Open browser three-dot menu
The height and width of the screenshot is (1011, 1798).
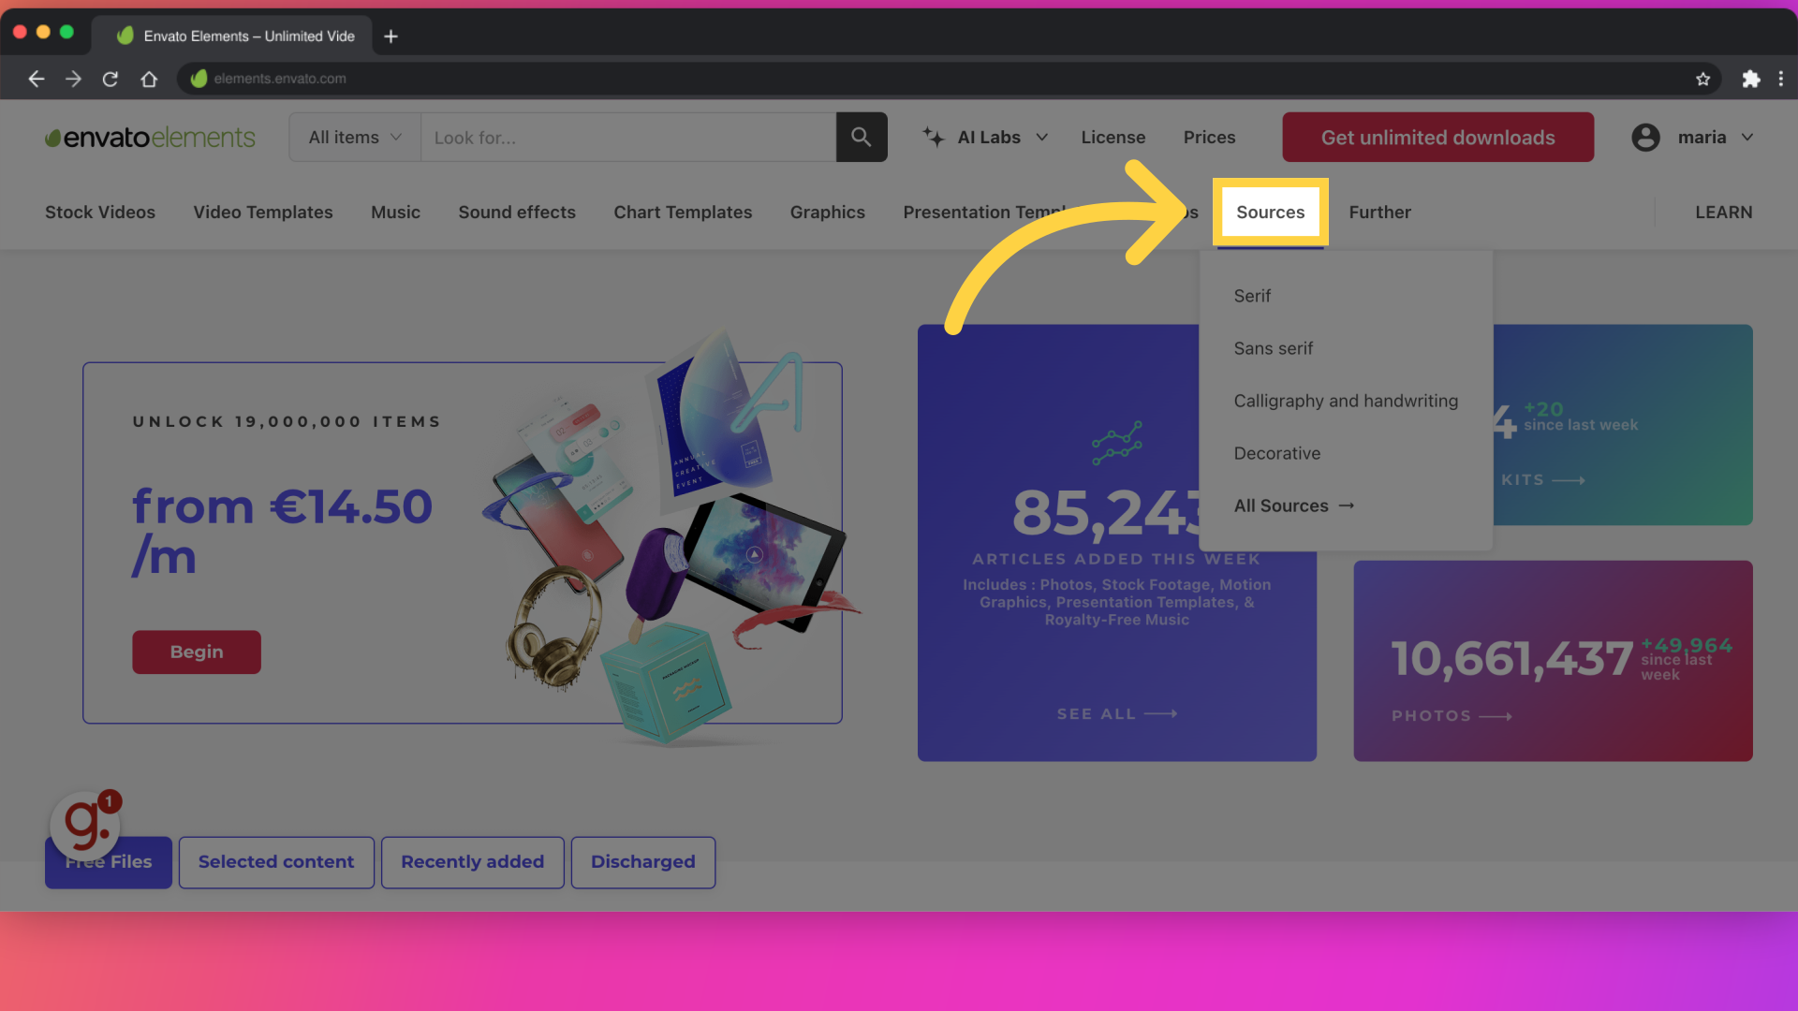click(1781, 80)
